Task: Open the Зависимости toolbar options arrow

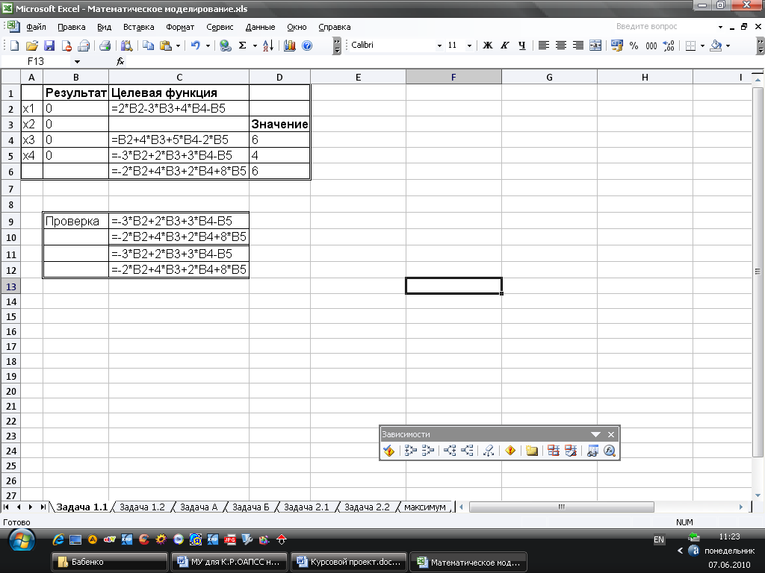Action: (595, 434)
